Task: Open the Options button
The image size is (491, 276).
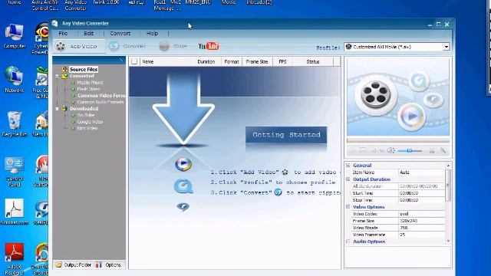Action: [x=108, y=264]
